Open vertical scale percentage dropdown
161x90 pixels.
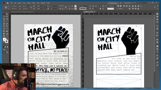(43, 9)
